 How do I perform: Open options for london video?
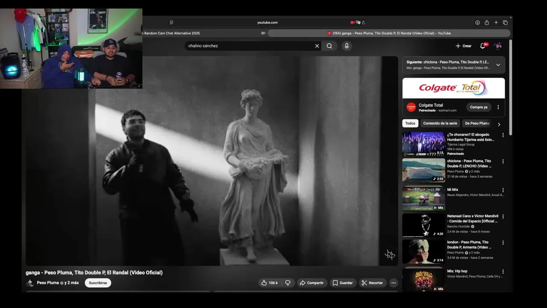[x=503, y=243]
